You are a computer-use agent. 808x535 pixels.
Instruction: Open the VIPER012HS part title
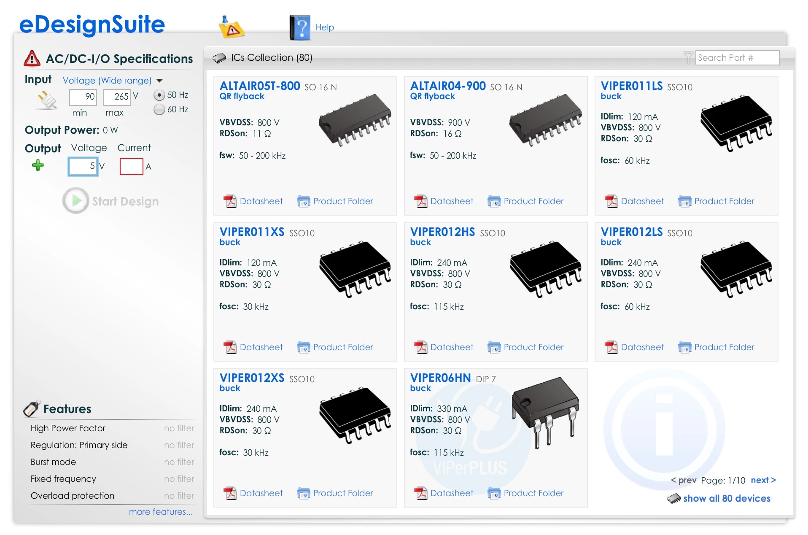442,232
